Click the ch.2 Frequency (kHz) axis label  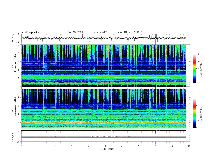pyautogui.click(x=14, y=107)
